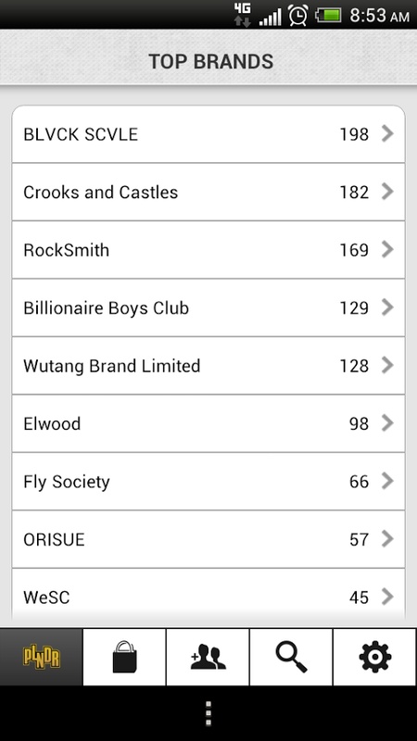Select the Billionaire Boys Club brand
Screen dimensions: 417x741
(x=208, y=308)
